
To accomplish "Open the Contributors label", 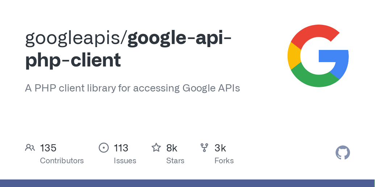I will point(62,161).
